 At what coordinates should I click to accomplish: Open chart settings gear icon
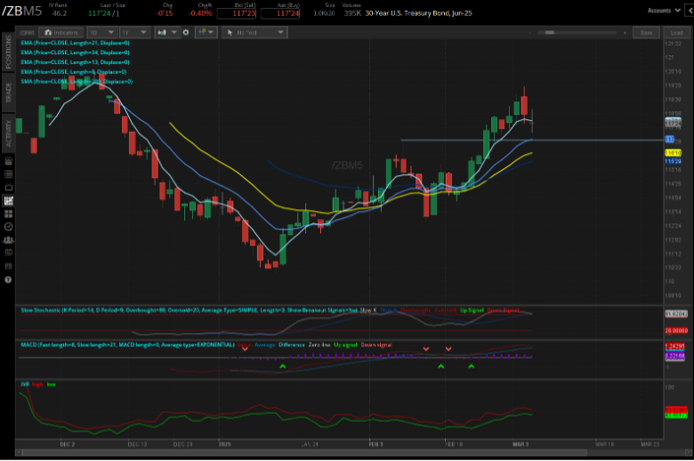point(186,32)
